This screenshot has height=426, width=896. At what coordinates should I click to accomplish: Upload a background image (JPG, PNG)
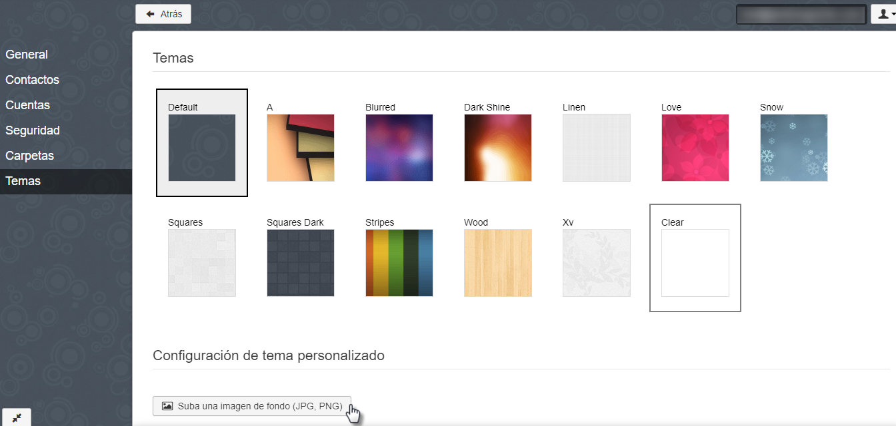pyautogui.click(x=252, y=406)
